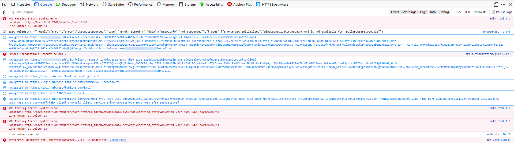Toggle the XHR filter

coord(467,12)
